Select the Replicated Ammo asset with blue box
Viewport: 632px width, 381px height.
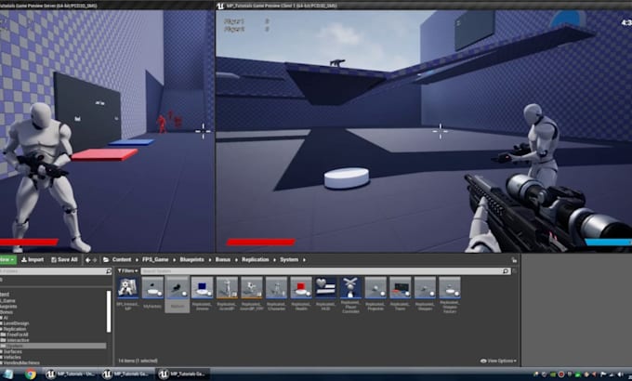(203, 294)
